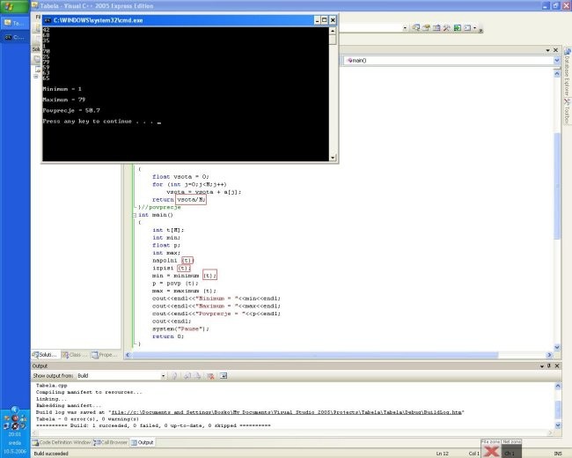Screen dimensions: 572x458
Task: Open the Call Browser tab
Action: click(x=111, y=442)
